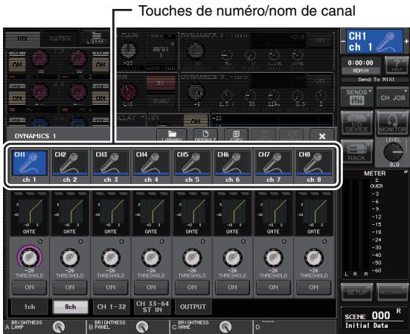Click the selected channel CH1 display
The width and height of the screenshot is (410, 334).
pyautogui.click(x=375, y=42)
